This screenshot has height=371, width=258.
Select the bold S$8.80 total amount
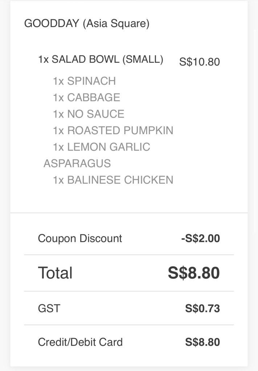coord(193,273)
